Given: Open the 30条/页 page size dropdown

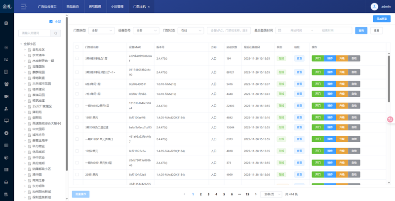Looking at the screenshot, I should [271, 194].
